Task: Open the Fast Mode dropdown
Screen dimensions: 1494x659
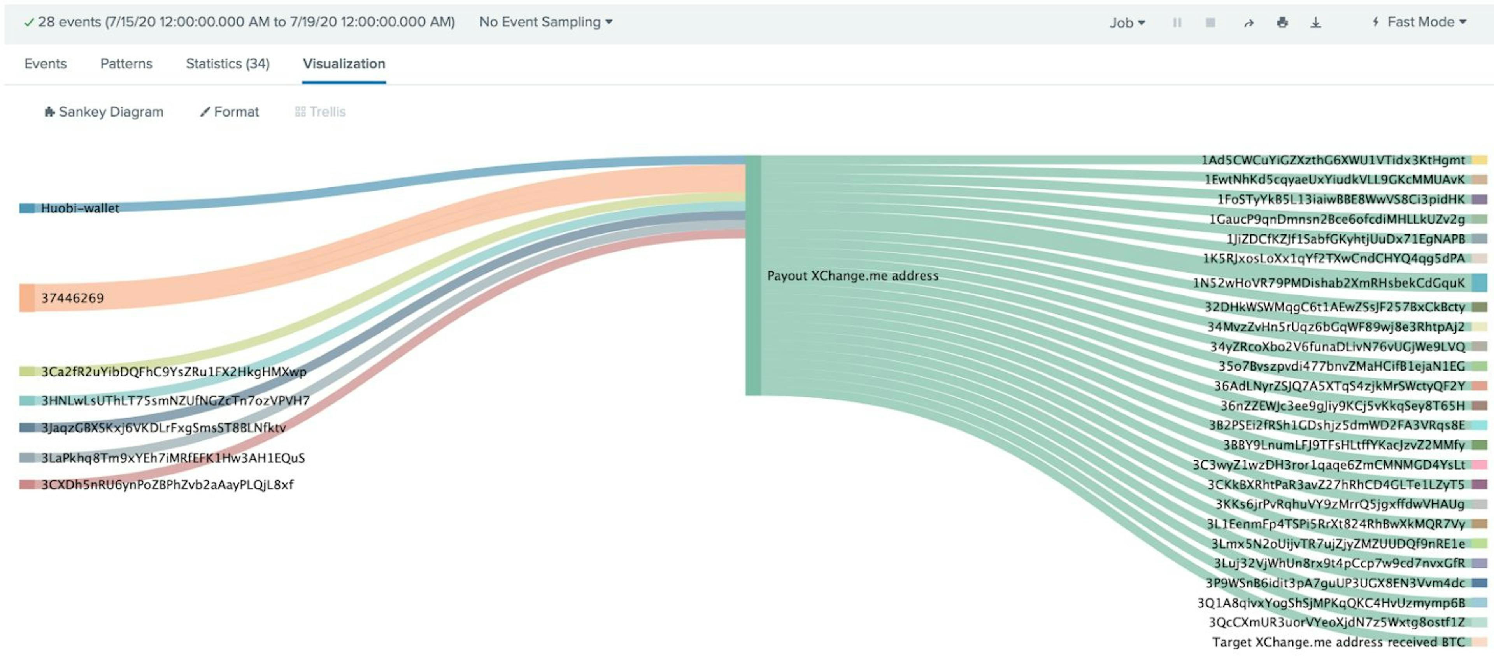Action: (1419, 22)
